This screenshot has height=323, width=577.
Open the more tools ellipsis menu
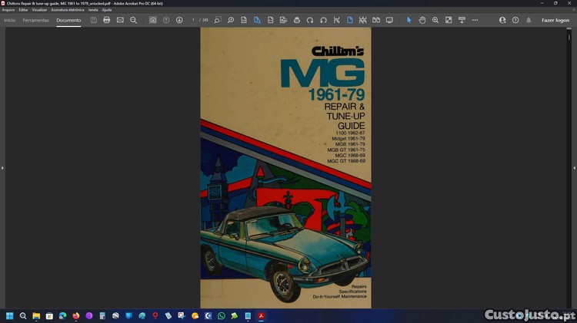[x=475, y=20]
